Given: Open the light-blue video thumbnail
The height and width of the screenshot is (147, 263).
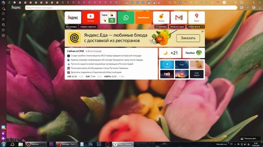Looking at the screenshot, I should coord(167,65).
